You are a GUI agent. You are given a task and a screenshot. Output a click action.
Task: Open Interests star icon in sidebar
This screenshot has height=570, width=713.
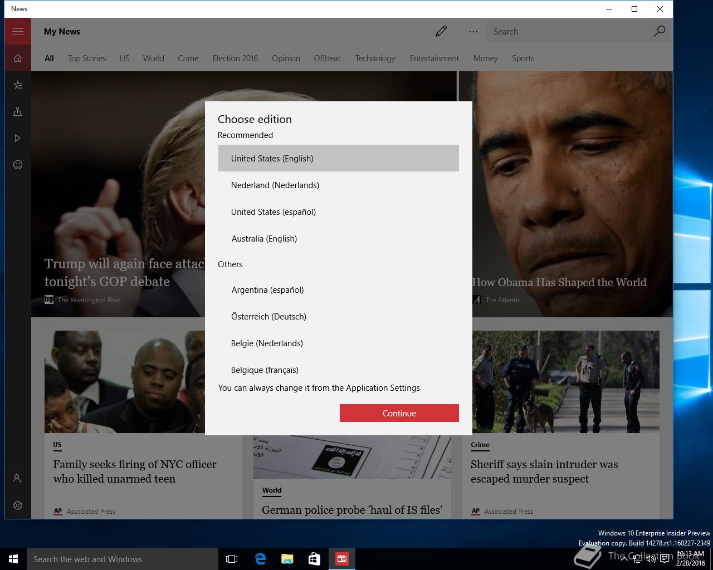(18, 85)
